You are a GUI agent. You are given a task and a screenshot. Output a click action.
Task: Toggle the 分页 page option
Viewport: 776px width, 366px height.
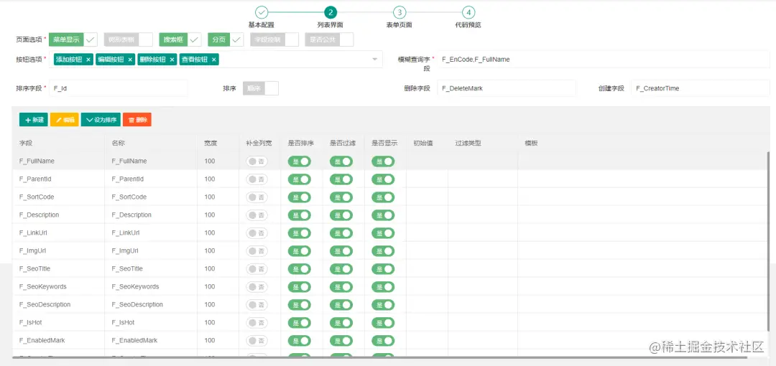click(226, 39)
